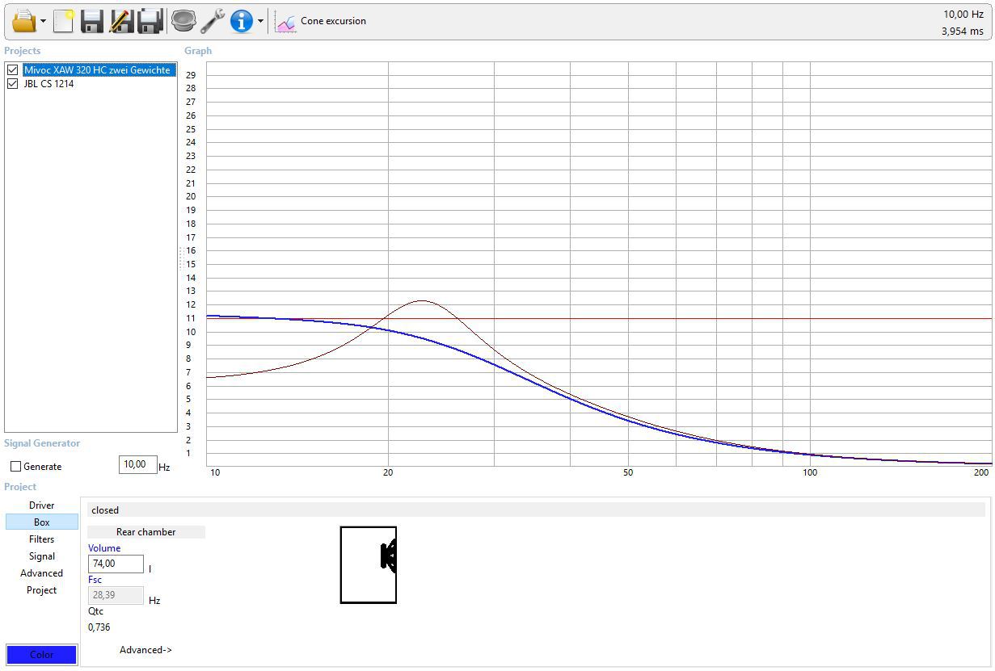Expand the open-folder dropdown arrow
This screenshot has height=671, width=995.
pos(44,22)
